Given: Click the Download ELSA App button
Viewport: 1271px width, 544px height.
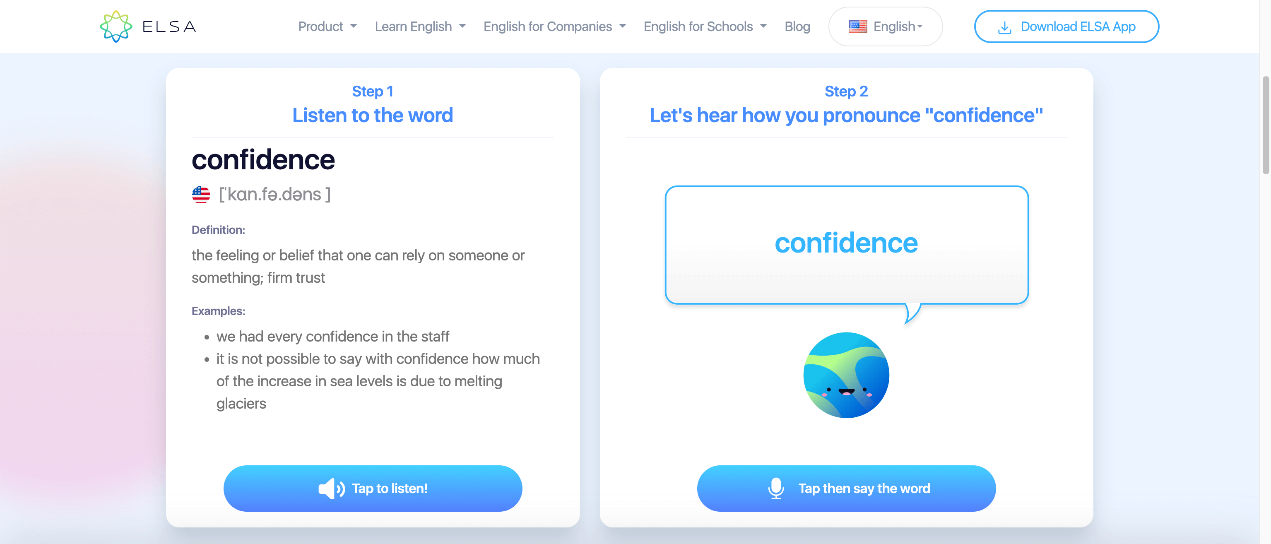Looking at the screenshot, I should [1066, 26].
